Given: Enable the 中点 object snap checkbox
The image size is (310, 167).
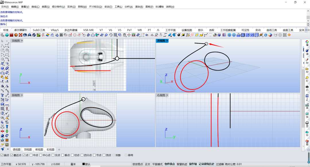Looking at the screenshot, I should pyautogui.click(x=31, y=155).
